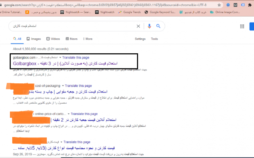Click Translate this page for fourth result
254x158 pixels.
point(77,142)
